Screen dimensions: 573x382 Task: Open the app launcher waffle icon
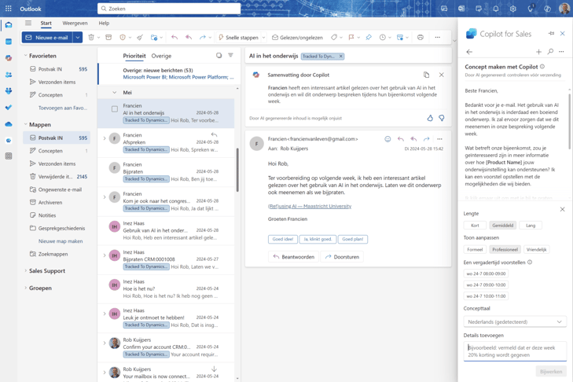(9, 9)
